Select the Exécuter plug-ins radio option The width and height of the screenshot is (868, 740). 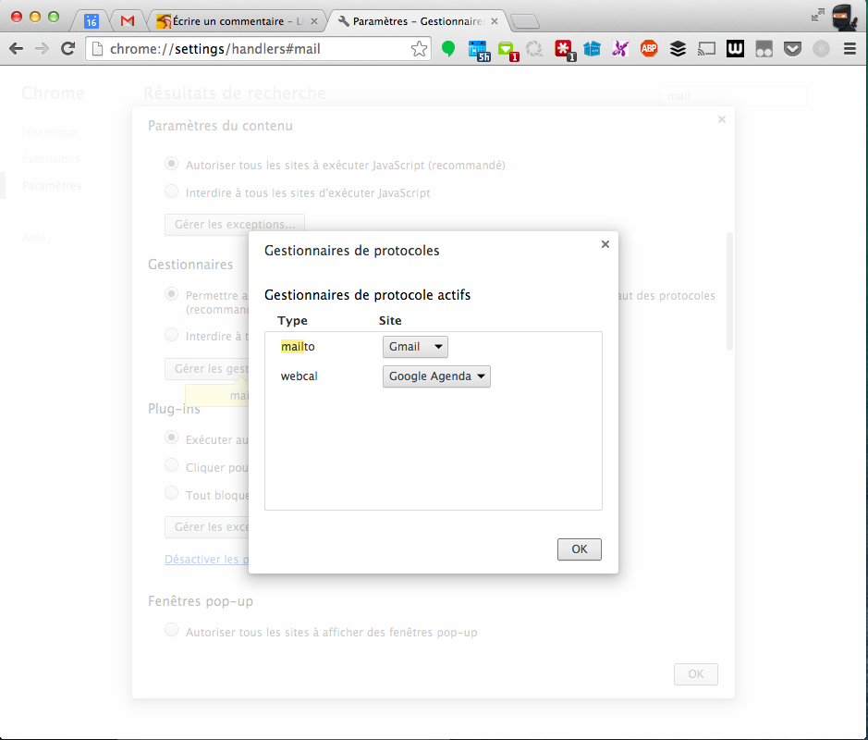pos(172,438)
